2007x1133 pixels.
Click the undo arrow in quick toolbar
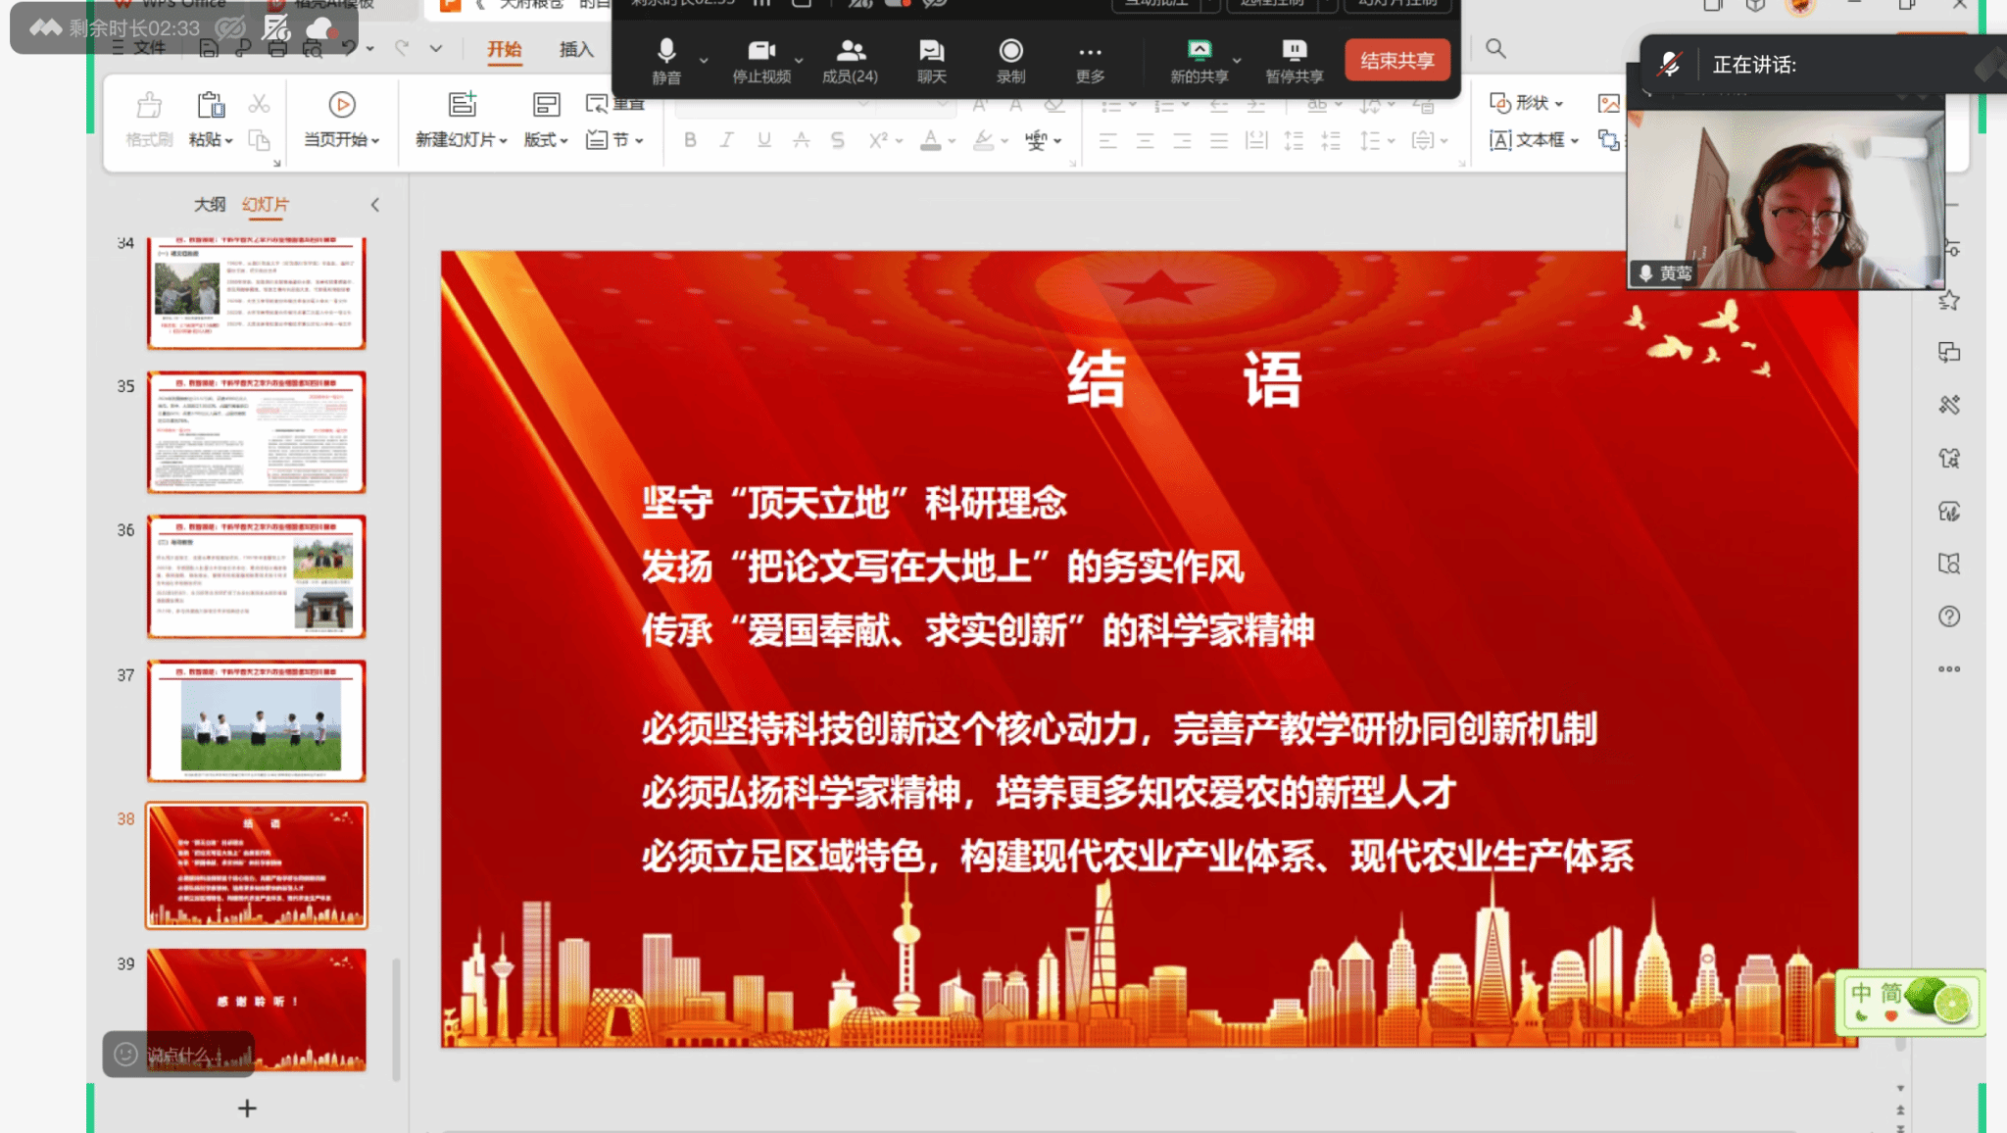pyautogui.click(x=349, y=47)
